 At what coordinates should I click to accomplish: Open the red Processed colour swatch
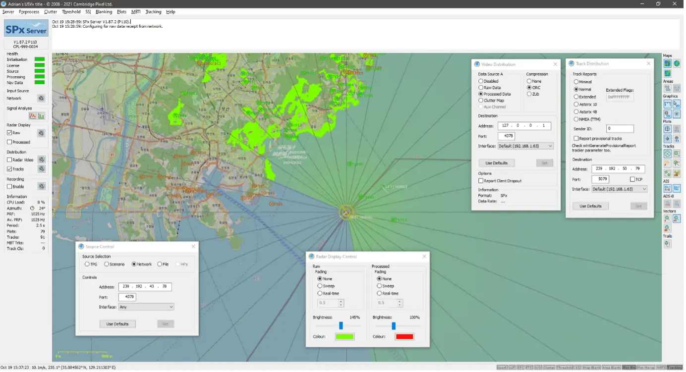click(404, 337)
